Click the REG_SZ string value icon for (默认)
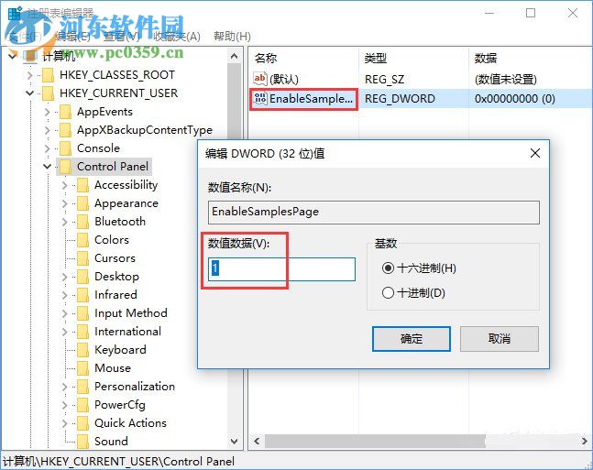 259,79
